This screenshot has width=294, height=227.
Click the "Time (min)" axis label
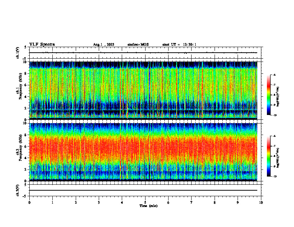[148, 206]
